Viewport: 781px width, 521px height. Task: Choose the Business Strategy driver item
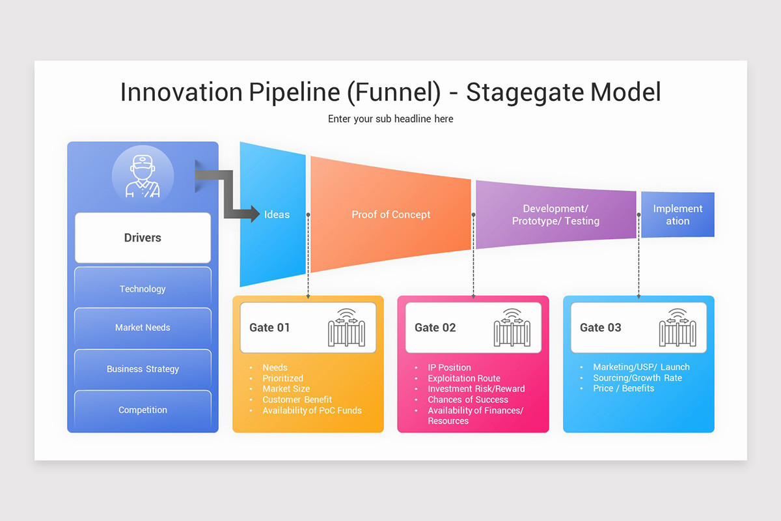tap(143, 369)
